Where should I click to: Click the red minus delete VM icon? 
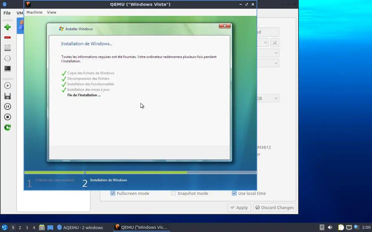8,37
